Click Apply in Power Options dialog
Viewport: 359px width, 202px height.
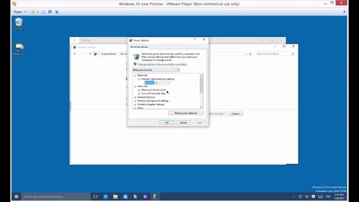coord(200,122)
